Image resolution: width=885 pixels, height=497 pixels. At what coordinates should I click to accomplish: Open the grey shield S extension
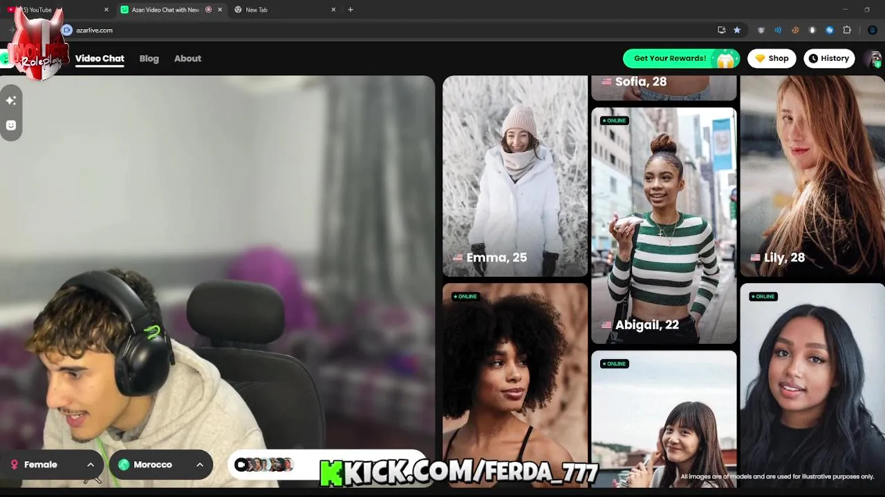coord(761,30)
